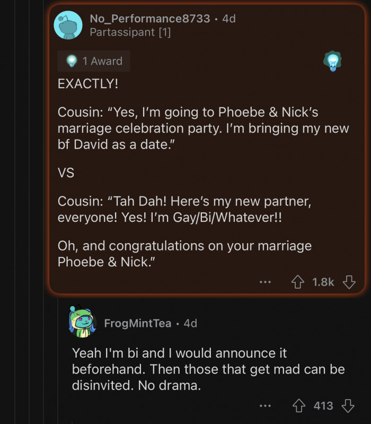The image size is (371, 424).
Task: Click the 1.8k vote score
Action: click(x=323, y=282)
